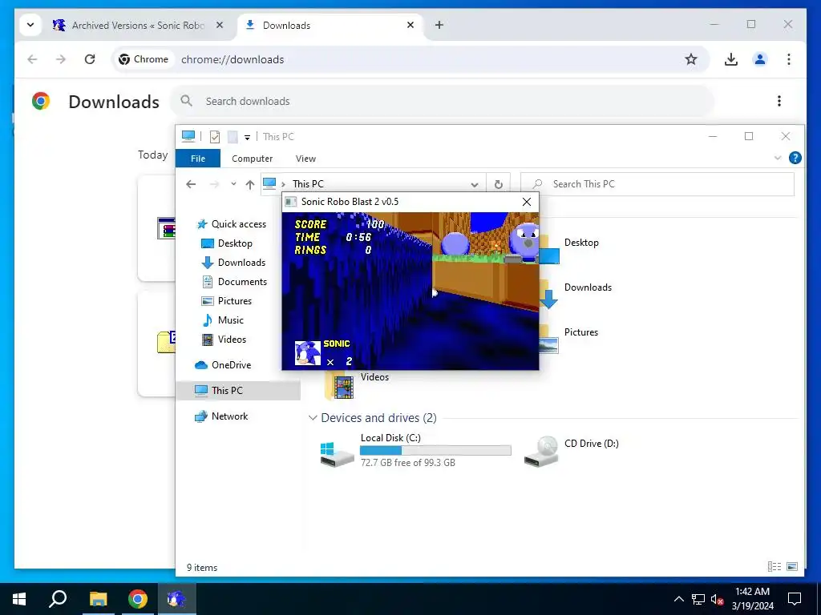This screenshot has width=821, height=615.
Task: Open muted volume tray icon
Action: (717, 599)
